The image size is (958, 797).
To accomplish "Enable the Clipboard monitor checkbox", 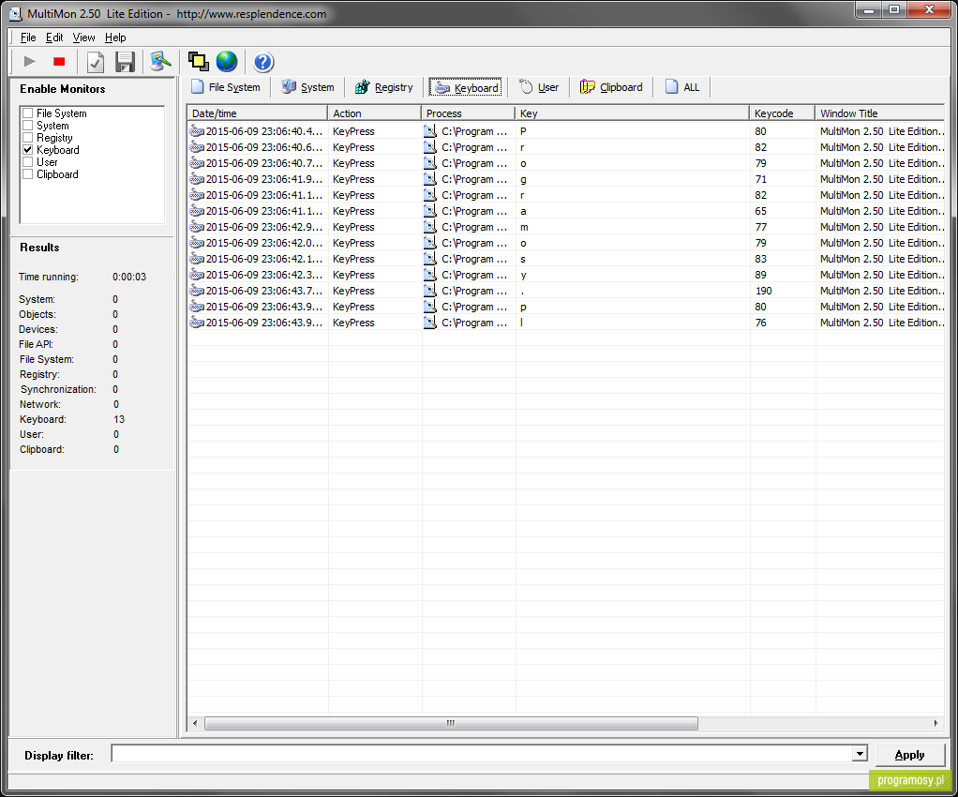I will click(27, 174).
